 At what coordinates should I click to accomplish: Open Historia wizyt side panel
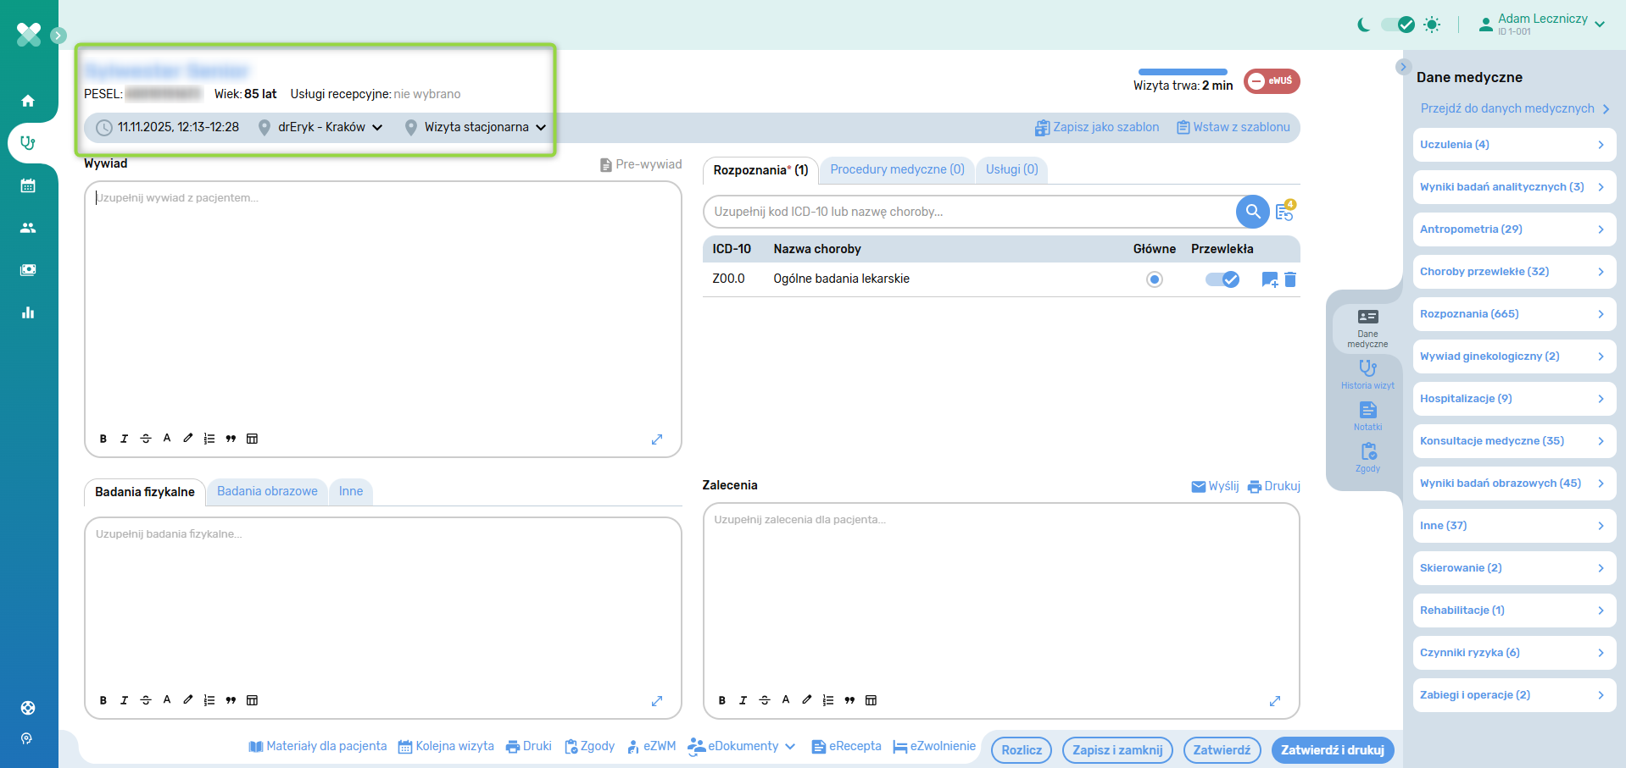coord(1367,374)
